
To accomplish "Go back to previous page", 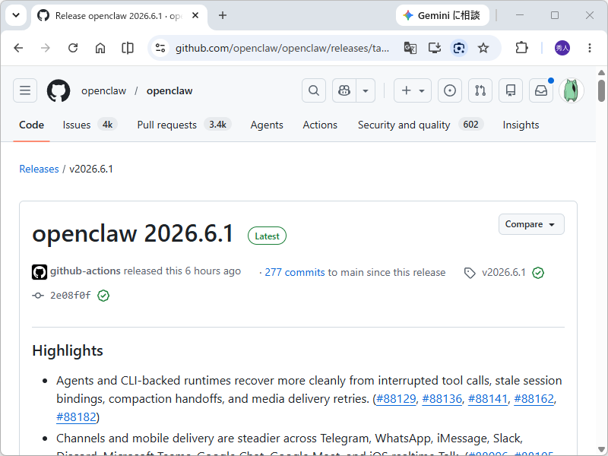I will [18, 48].
